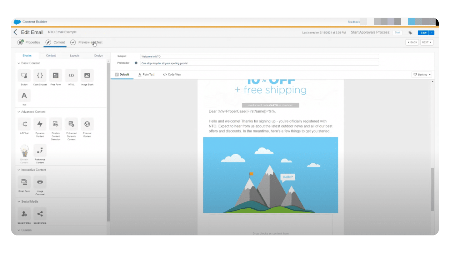
Task: Open the tags icon beside Save
Action: 410,32
